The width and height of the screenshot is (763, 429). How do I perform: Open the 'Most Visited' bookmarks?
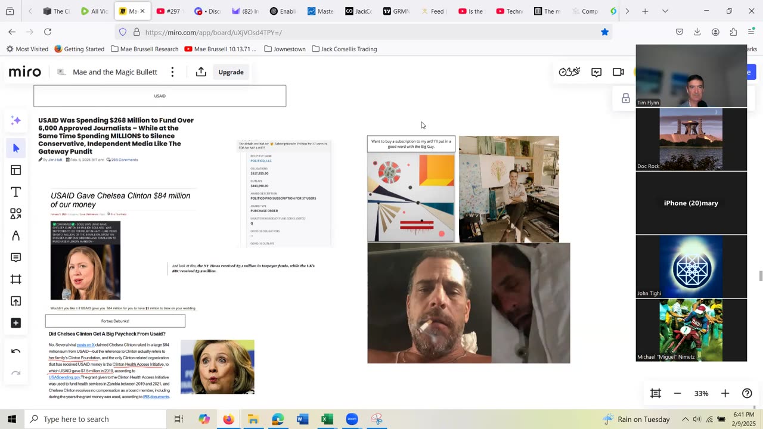click(27, 49)
